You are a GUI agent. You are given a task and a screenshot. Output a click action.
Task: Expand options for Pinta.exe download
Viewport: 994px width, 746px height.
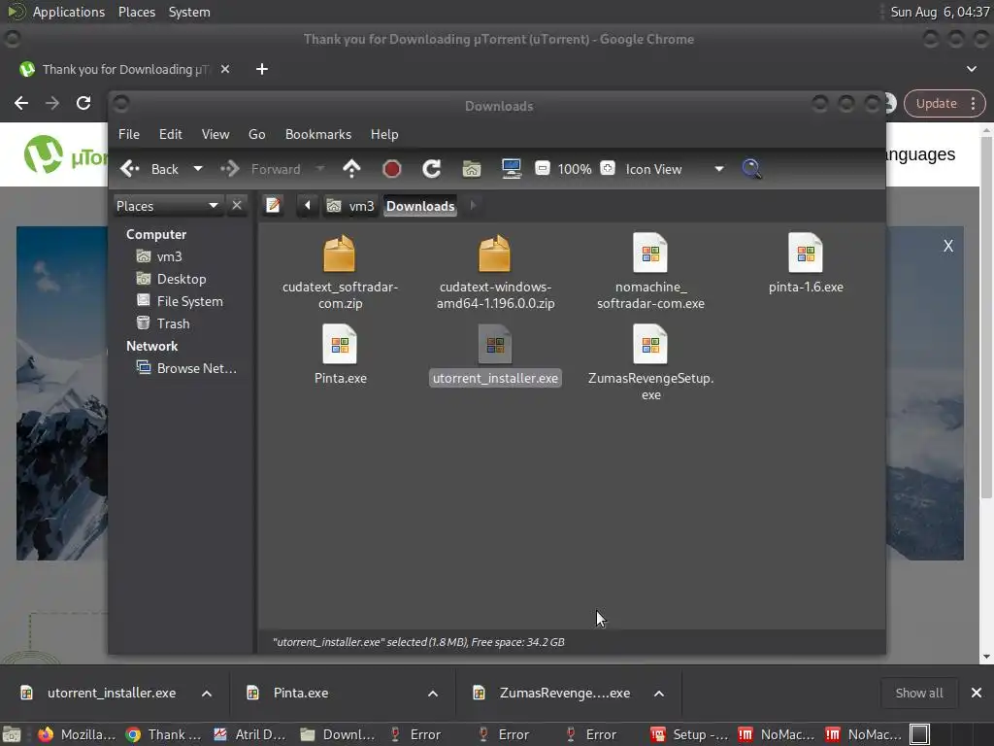(x=433, y=694)
